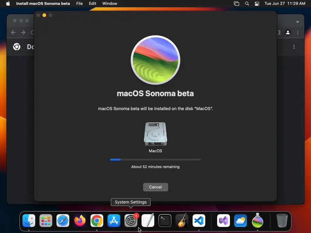Viewport: 311px width, 233px height.
Task: Open Google Chrome dock icon
Action: click(x=97, y=221)
